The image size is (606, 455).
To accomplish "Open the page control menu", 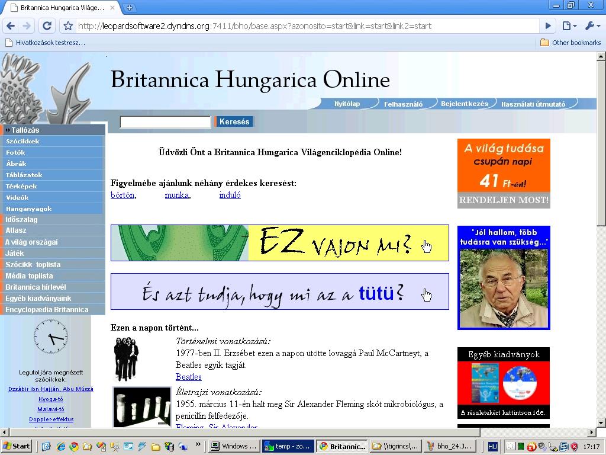I will coord(569,26).
